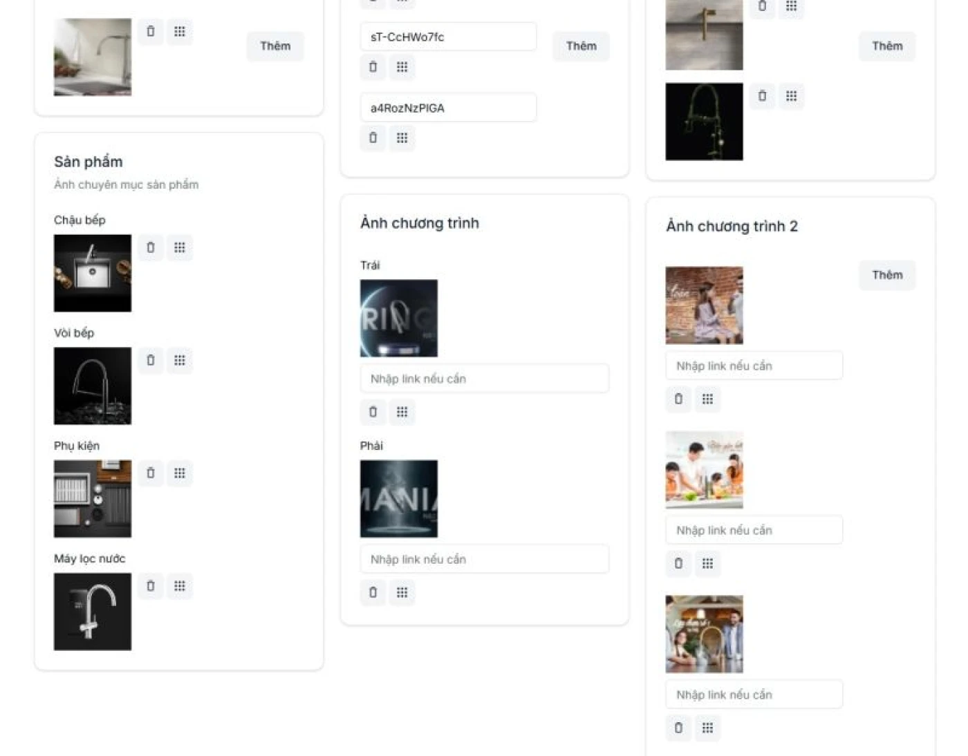Focus the link input under Trái image
The width and height of the screenshot is (968, 756).
point(485,379)
